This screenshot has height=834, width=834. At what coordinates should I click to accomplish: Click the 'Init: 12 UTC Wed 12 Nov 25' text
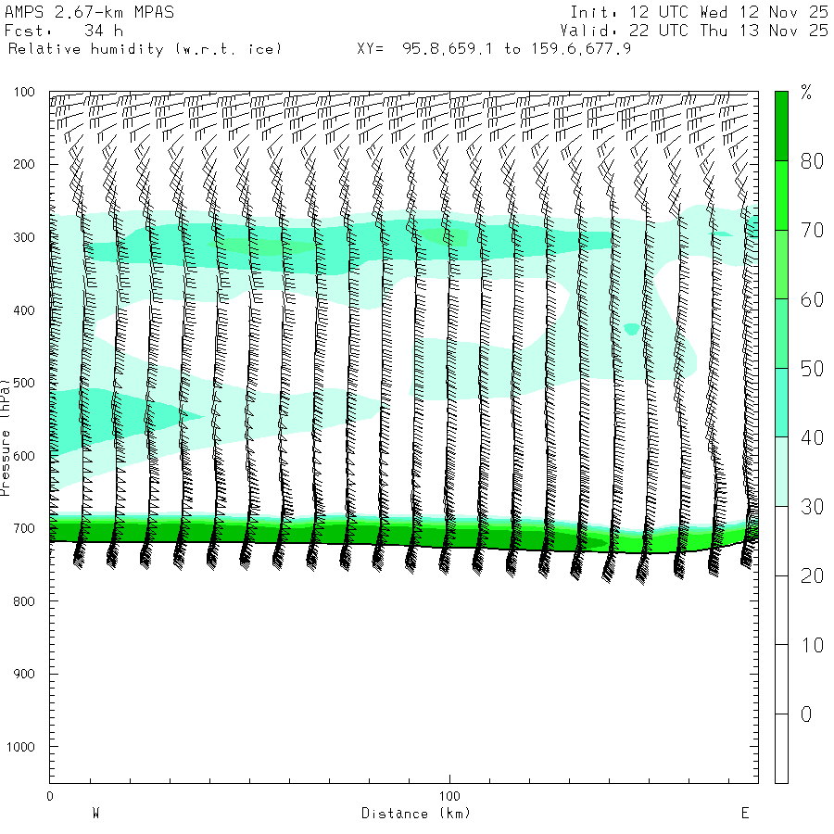(699, 12)
